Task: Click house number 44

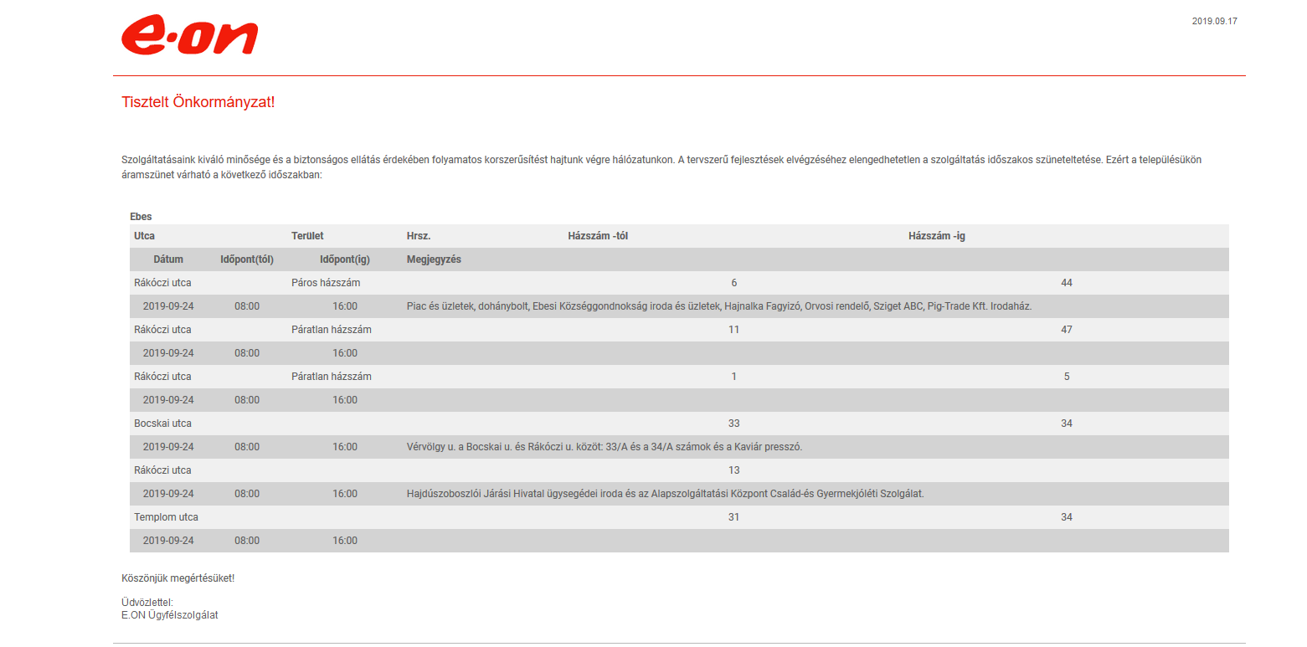Action: point(1067,283)
